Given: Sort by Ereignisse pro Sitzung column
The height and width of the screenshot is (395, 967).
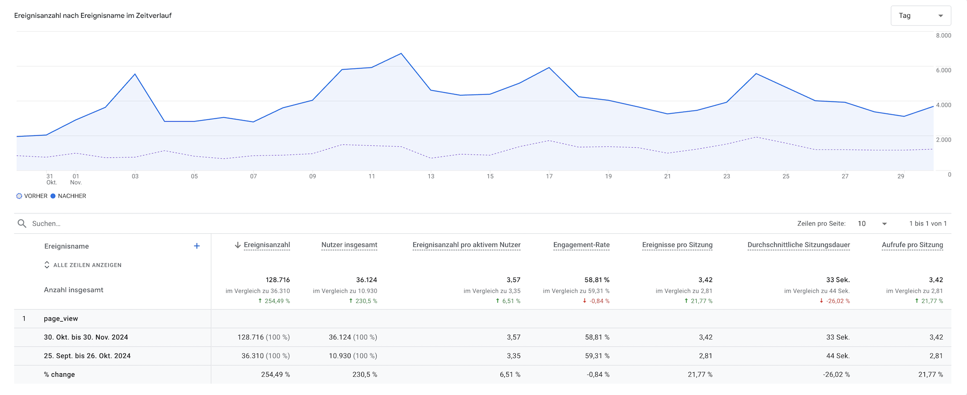Looking at the screenshot, I should tap(677, 245).
